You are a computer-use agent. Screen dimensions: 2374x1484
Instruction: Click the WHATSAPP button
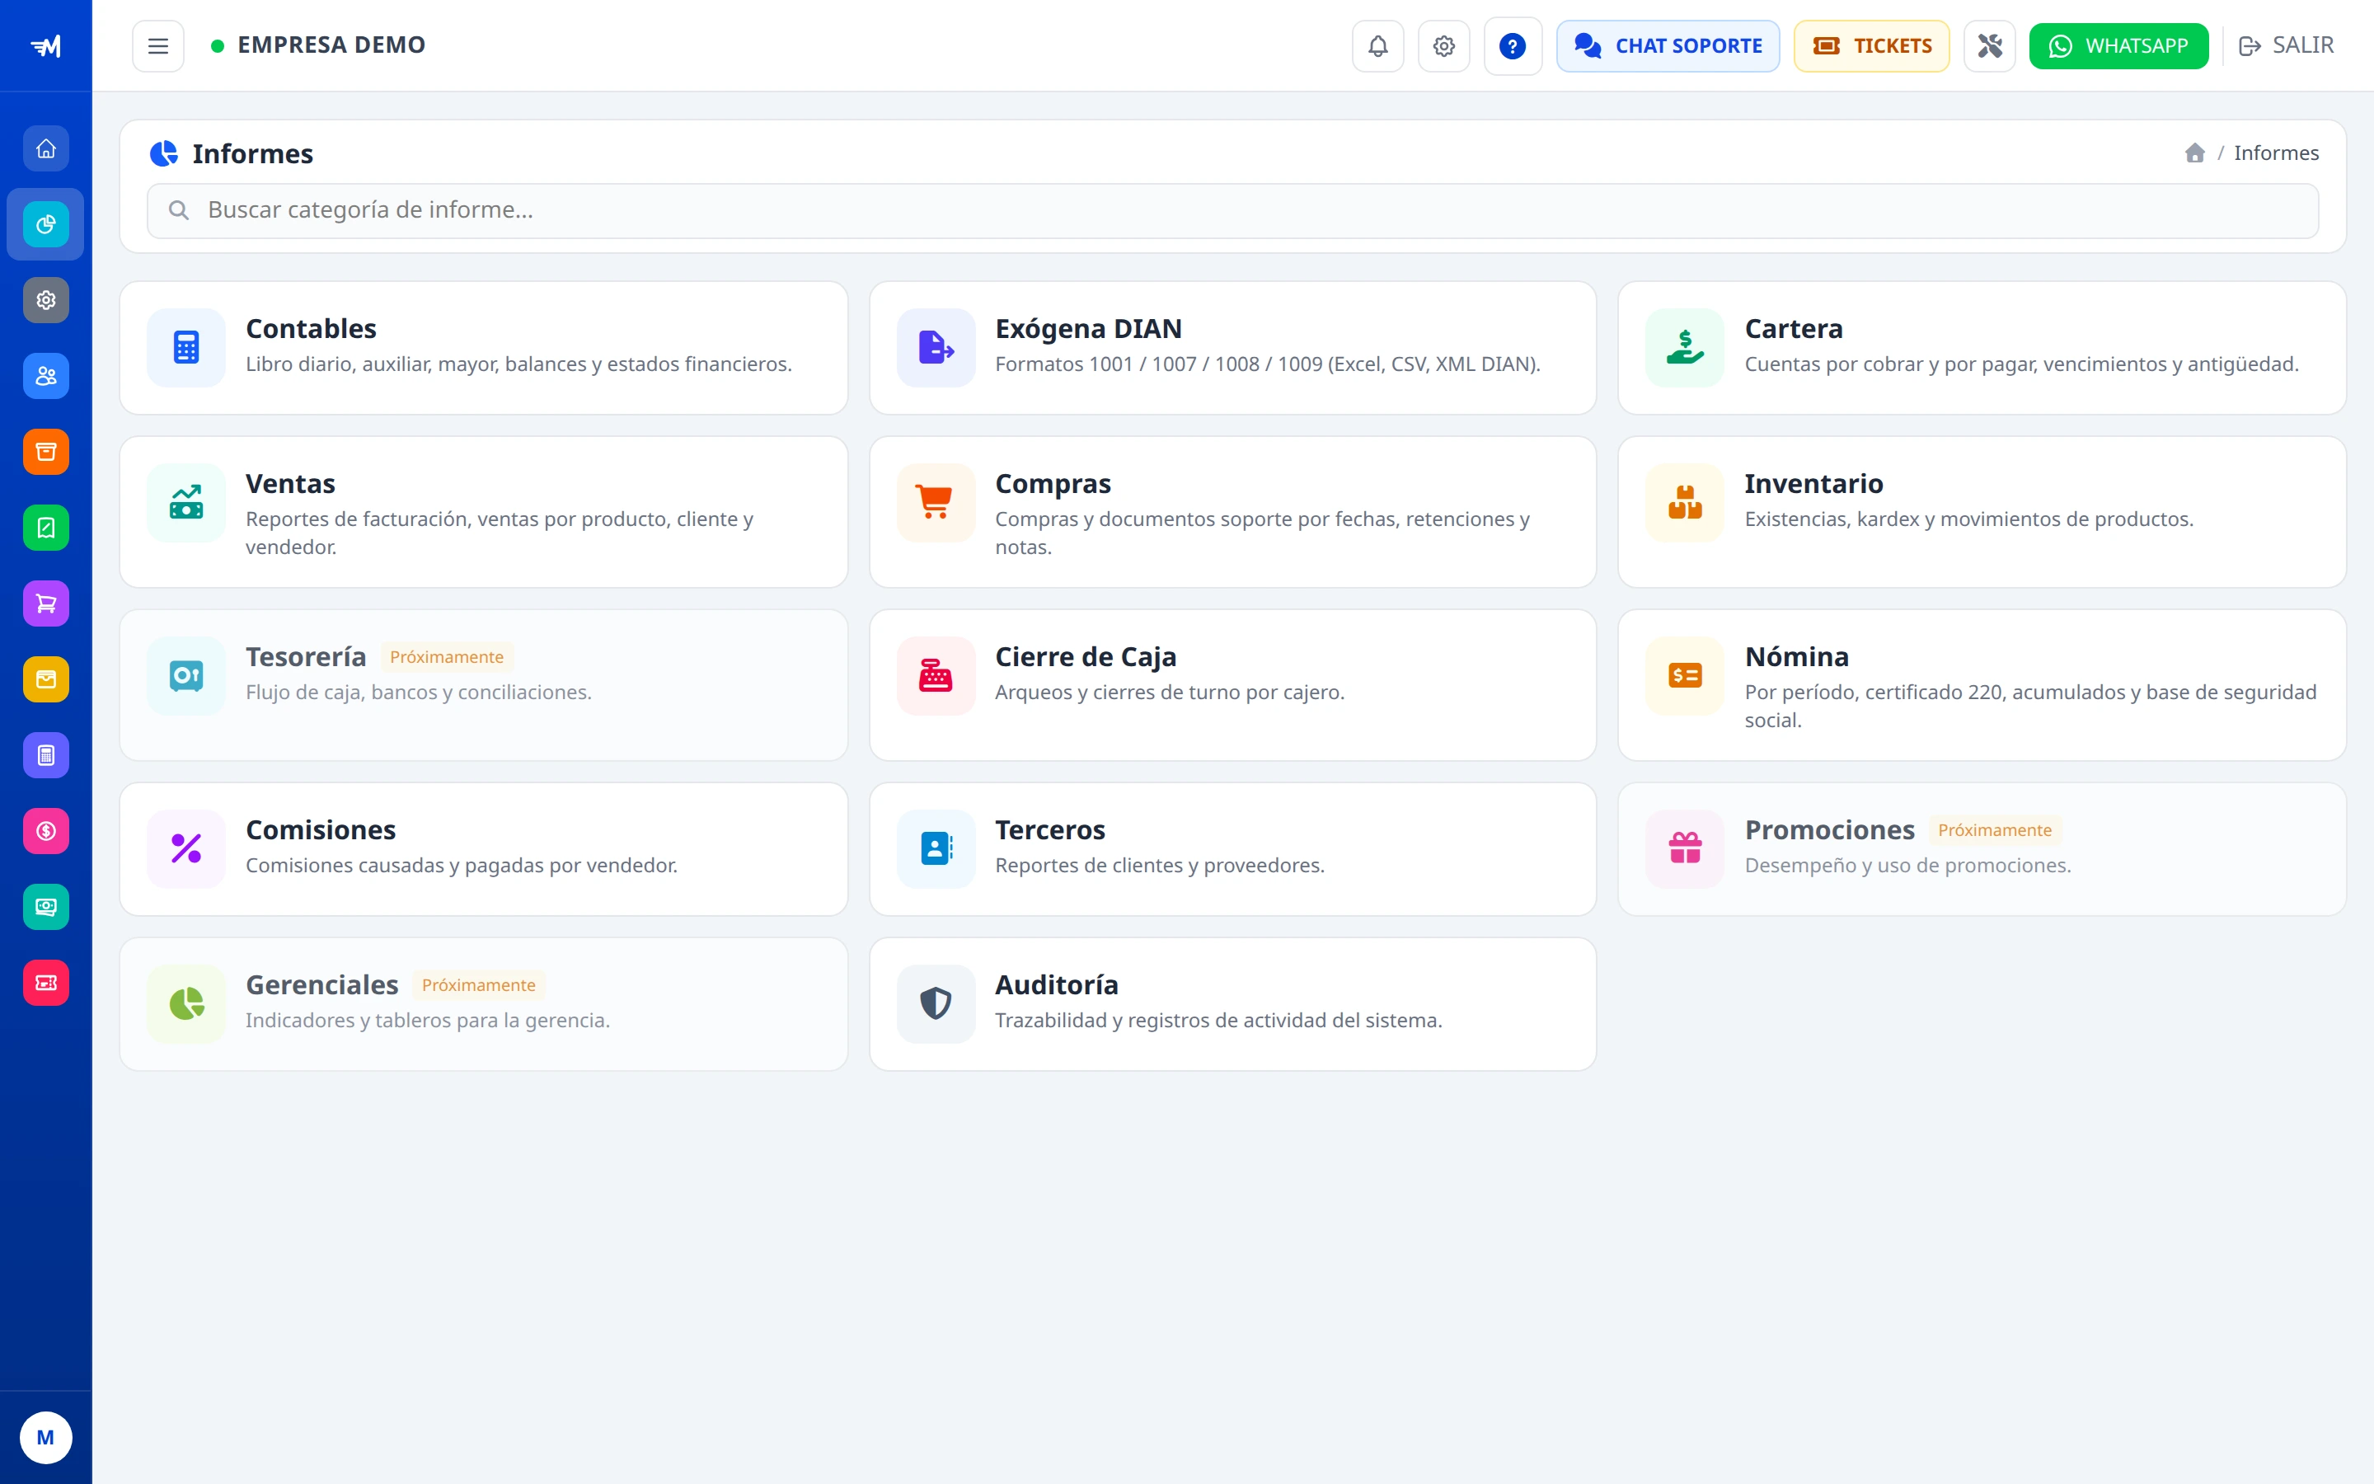(2119, 46)
